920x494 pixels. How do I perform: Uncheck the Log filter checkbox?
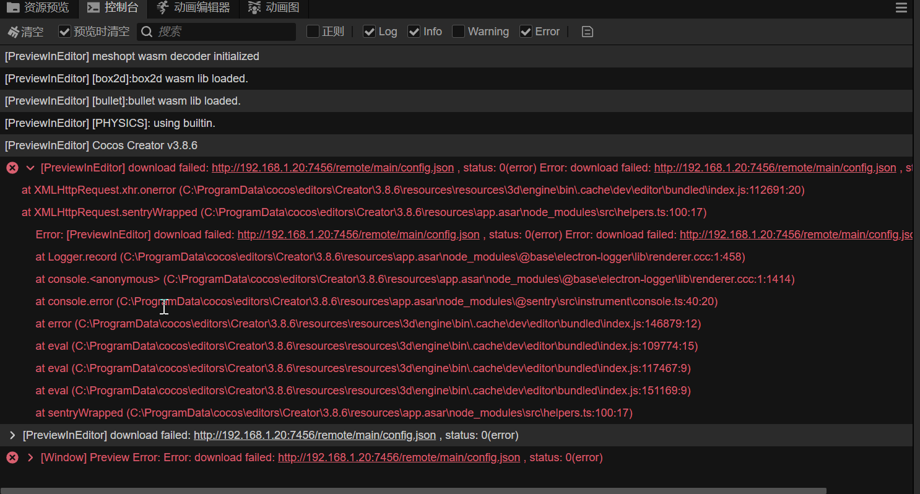tap(370, 32)
